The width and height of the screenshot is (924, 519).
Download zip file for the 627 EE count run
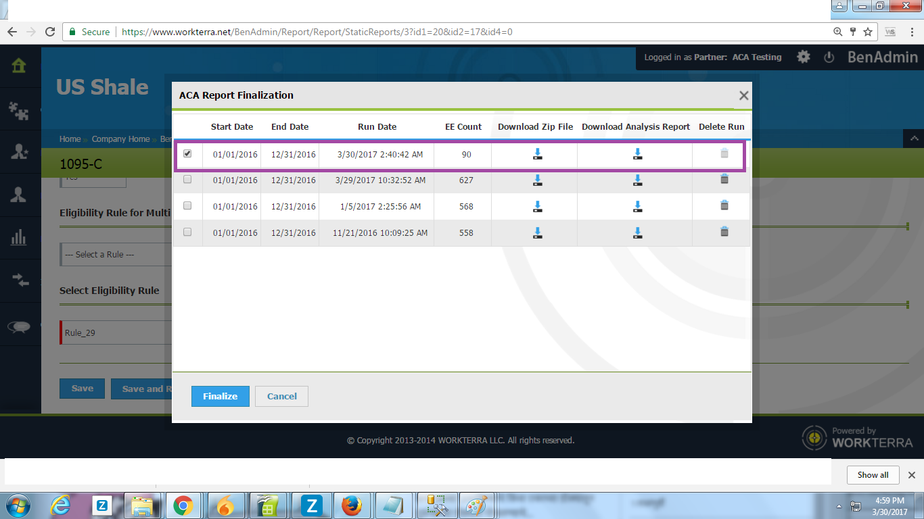pos(537,180)
